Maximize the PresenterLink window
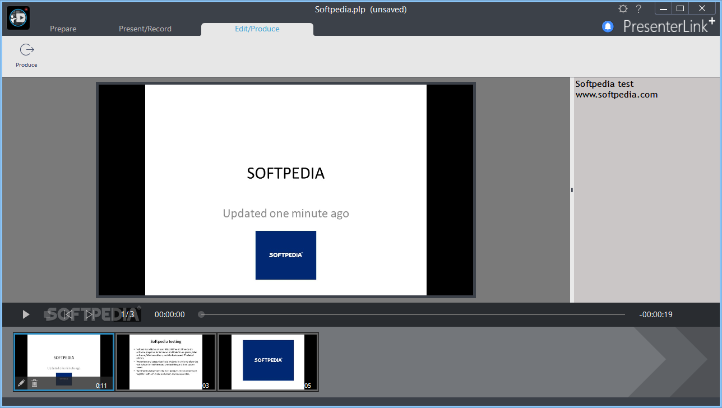The height and width of the screenshot is (408, 722). (681, 8)
